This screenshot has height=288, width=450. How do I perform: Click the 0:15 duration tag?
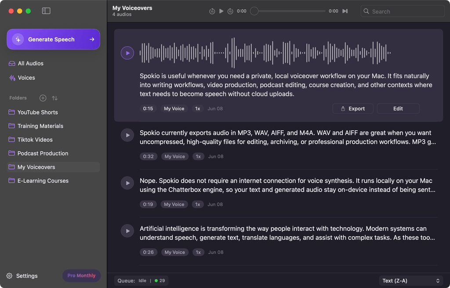pyautogui.click(x=148, y=109)
